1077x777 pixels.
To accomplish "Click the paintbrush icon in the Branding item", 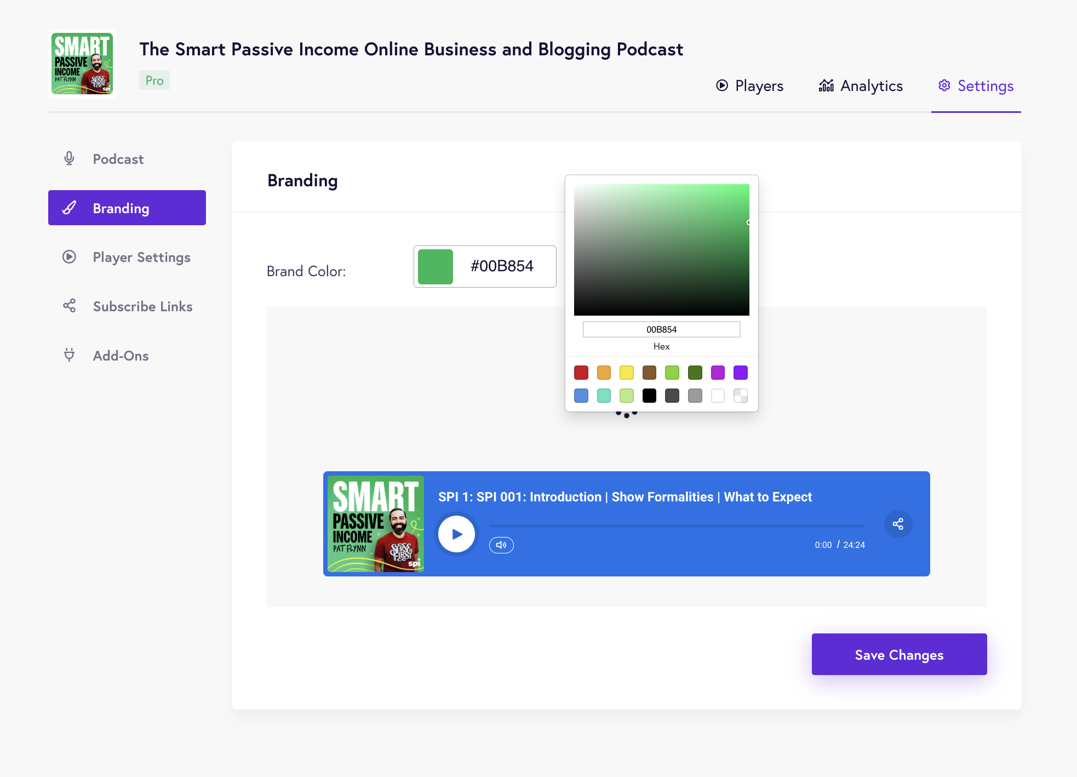I will coord(69,208).
